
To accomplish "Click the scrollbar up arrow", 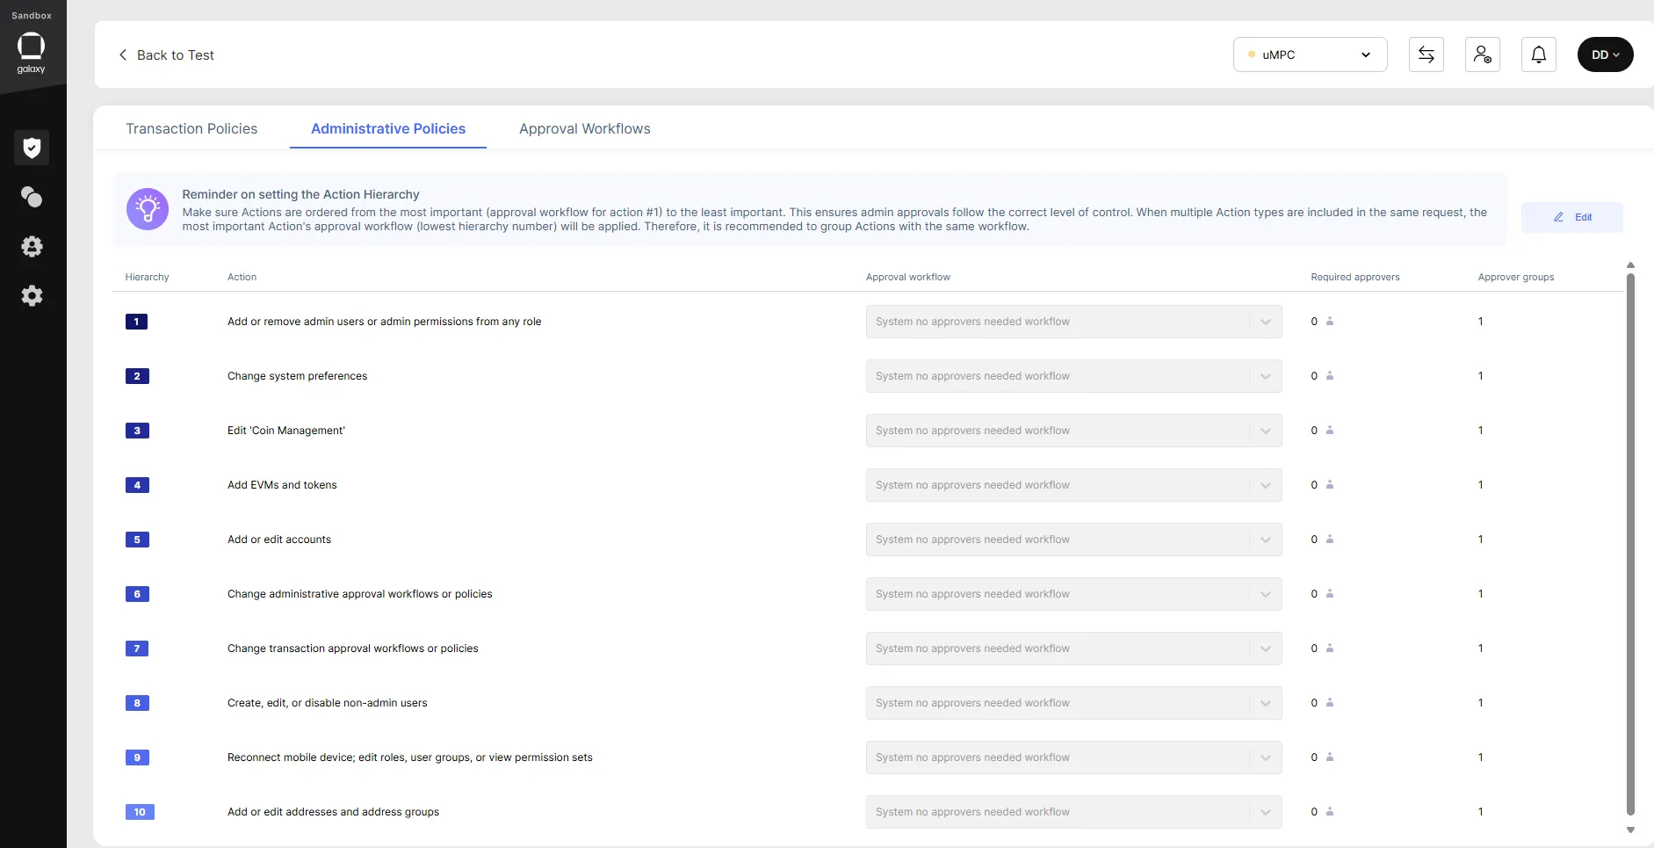I will (1630, 265).
